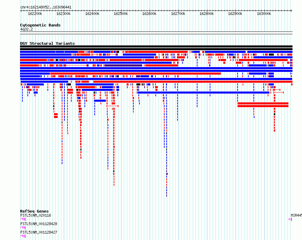Click the left arrowhead of the ruler
302x240 pixels.
point(21,11)
